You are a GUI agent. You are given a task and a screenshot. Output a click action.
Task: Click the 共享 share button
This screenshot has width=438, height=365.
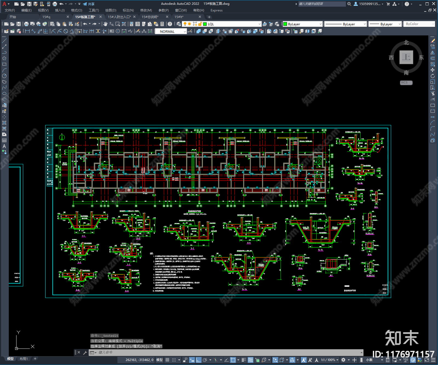[x=89, y=4]
